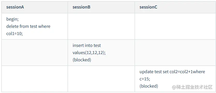The height and width of the screenshot is (93, 216).
Task: Select the 'values(12,12,12);' text
Action: click(89, 53)
